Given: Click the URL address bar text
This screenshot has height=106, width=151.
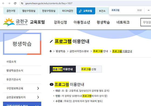Looking at the screenshot, I should 49,3.
